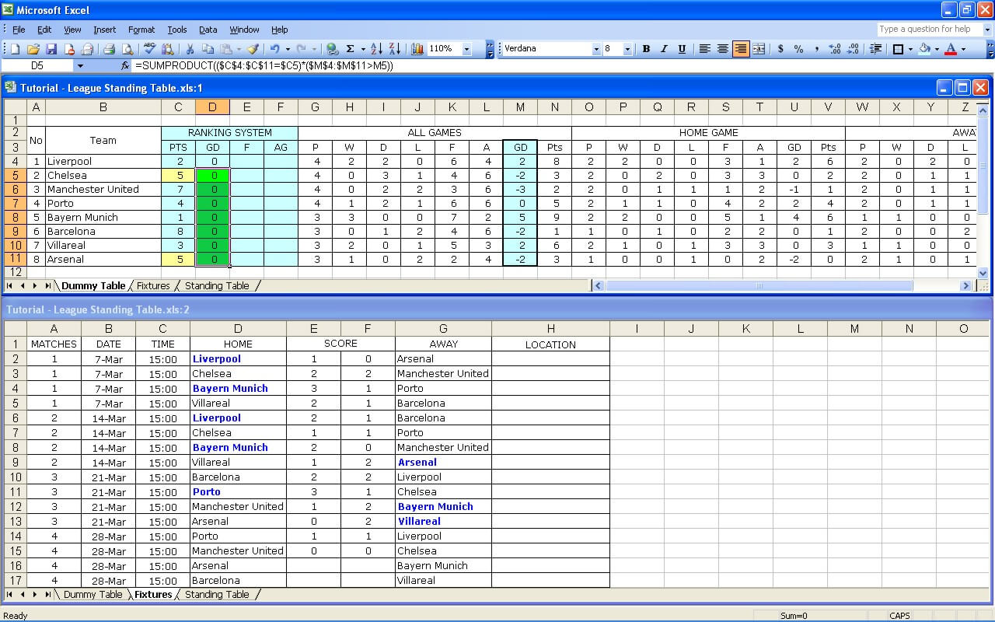Open the Verdana font dropdown
The height and width of the screenshot is (622, 995).
[596, 49]
